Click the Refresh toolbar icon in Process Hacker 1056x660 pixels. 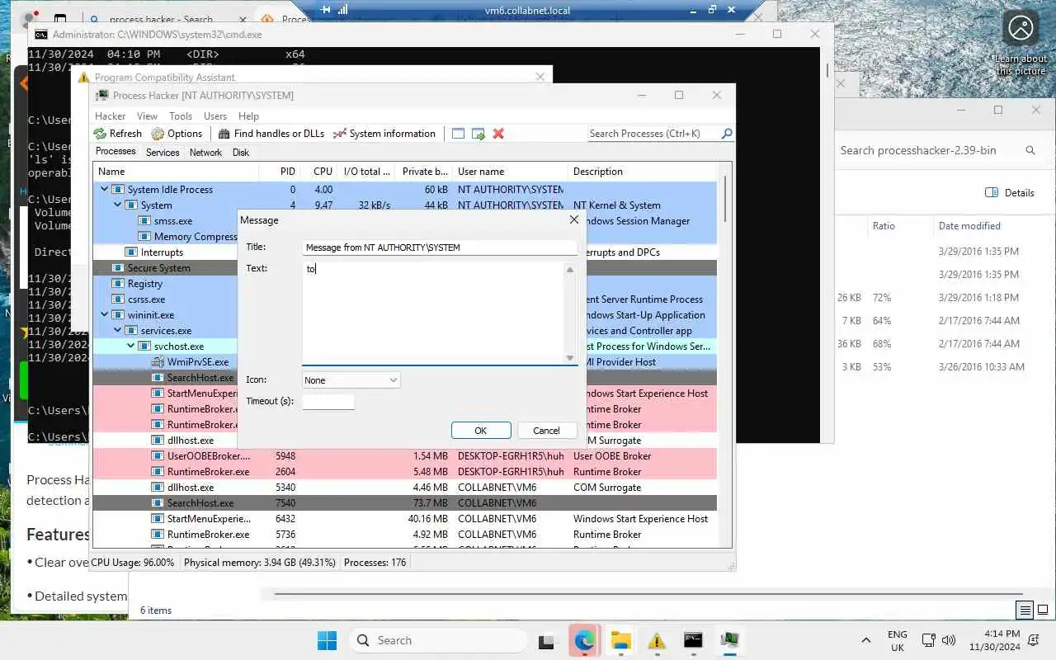(100, 134)
